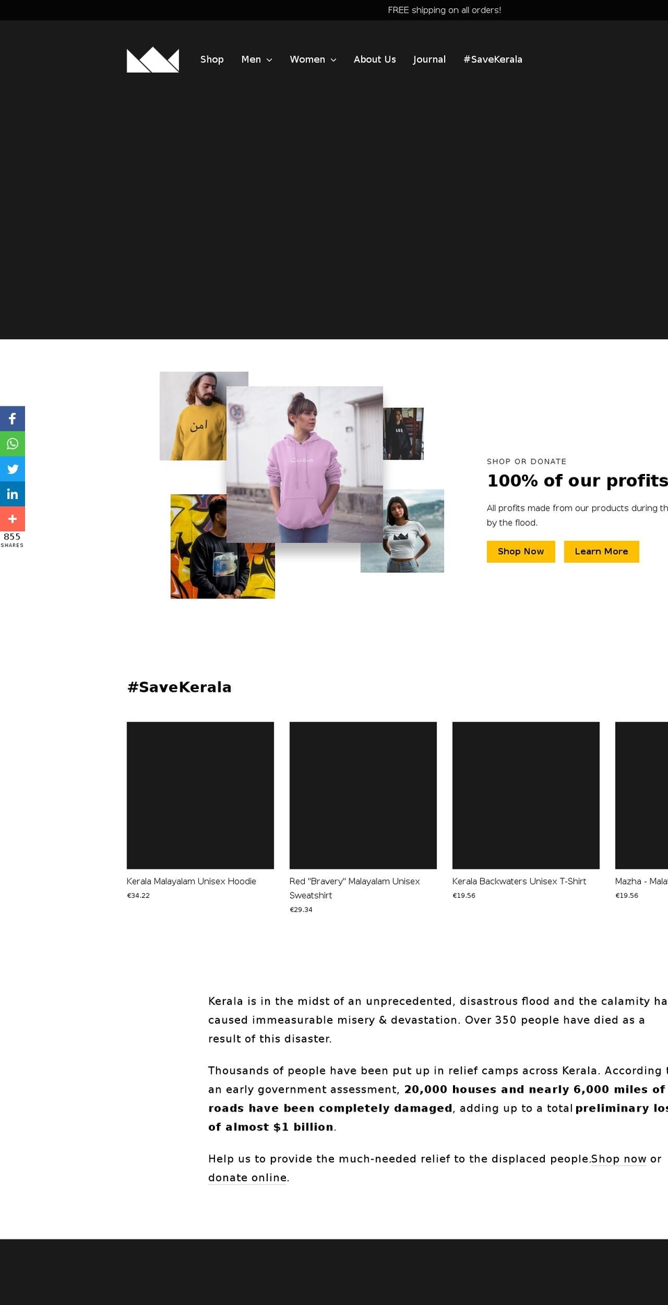This screenshot has height=1305, width=668.
Task: Click the yellow sweatshirt man photo
Action: [x=193, y=416]
